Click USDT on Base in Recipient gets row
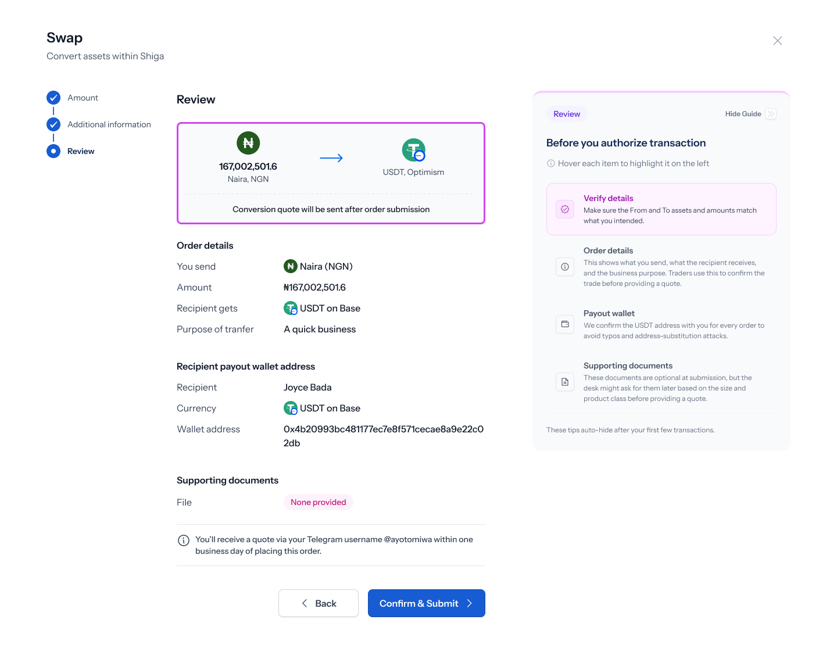The height and width of the screenshot is (659, 837). [330, 308]
